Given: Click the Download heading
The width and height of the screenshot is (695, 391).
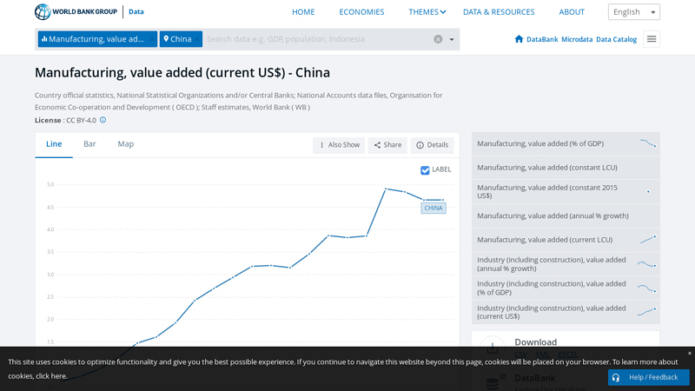Looking at the screenshot, I should point(535,342).
